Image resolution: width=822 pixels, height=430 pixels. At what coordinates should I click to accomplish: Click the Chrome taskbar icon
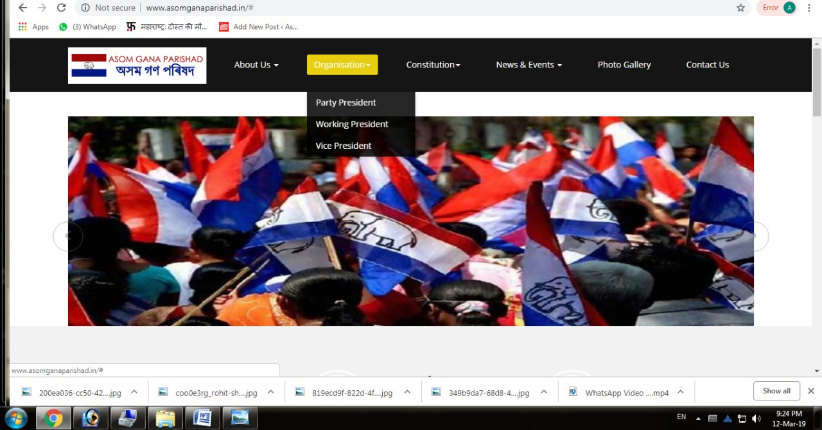pyautogui.click(x=53, y=418)
